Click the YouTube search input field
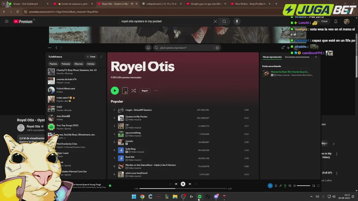The height and width of the screenshot is (201, 358). pos(166,21)
